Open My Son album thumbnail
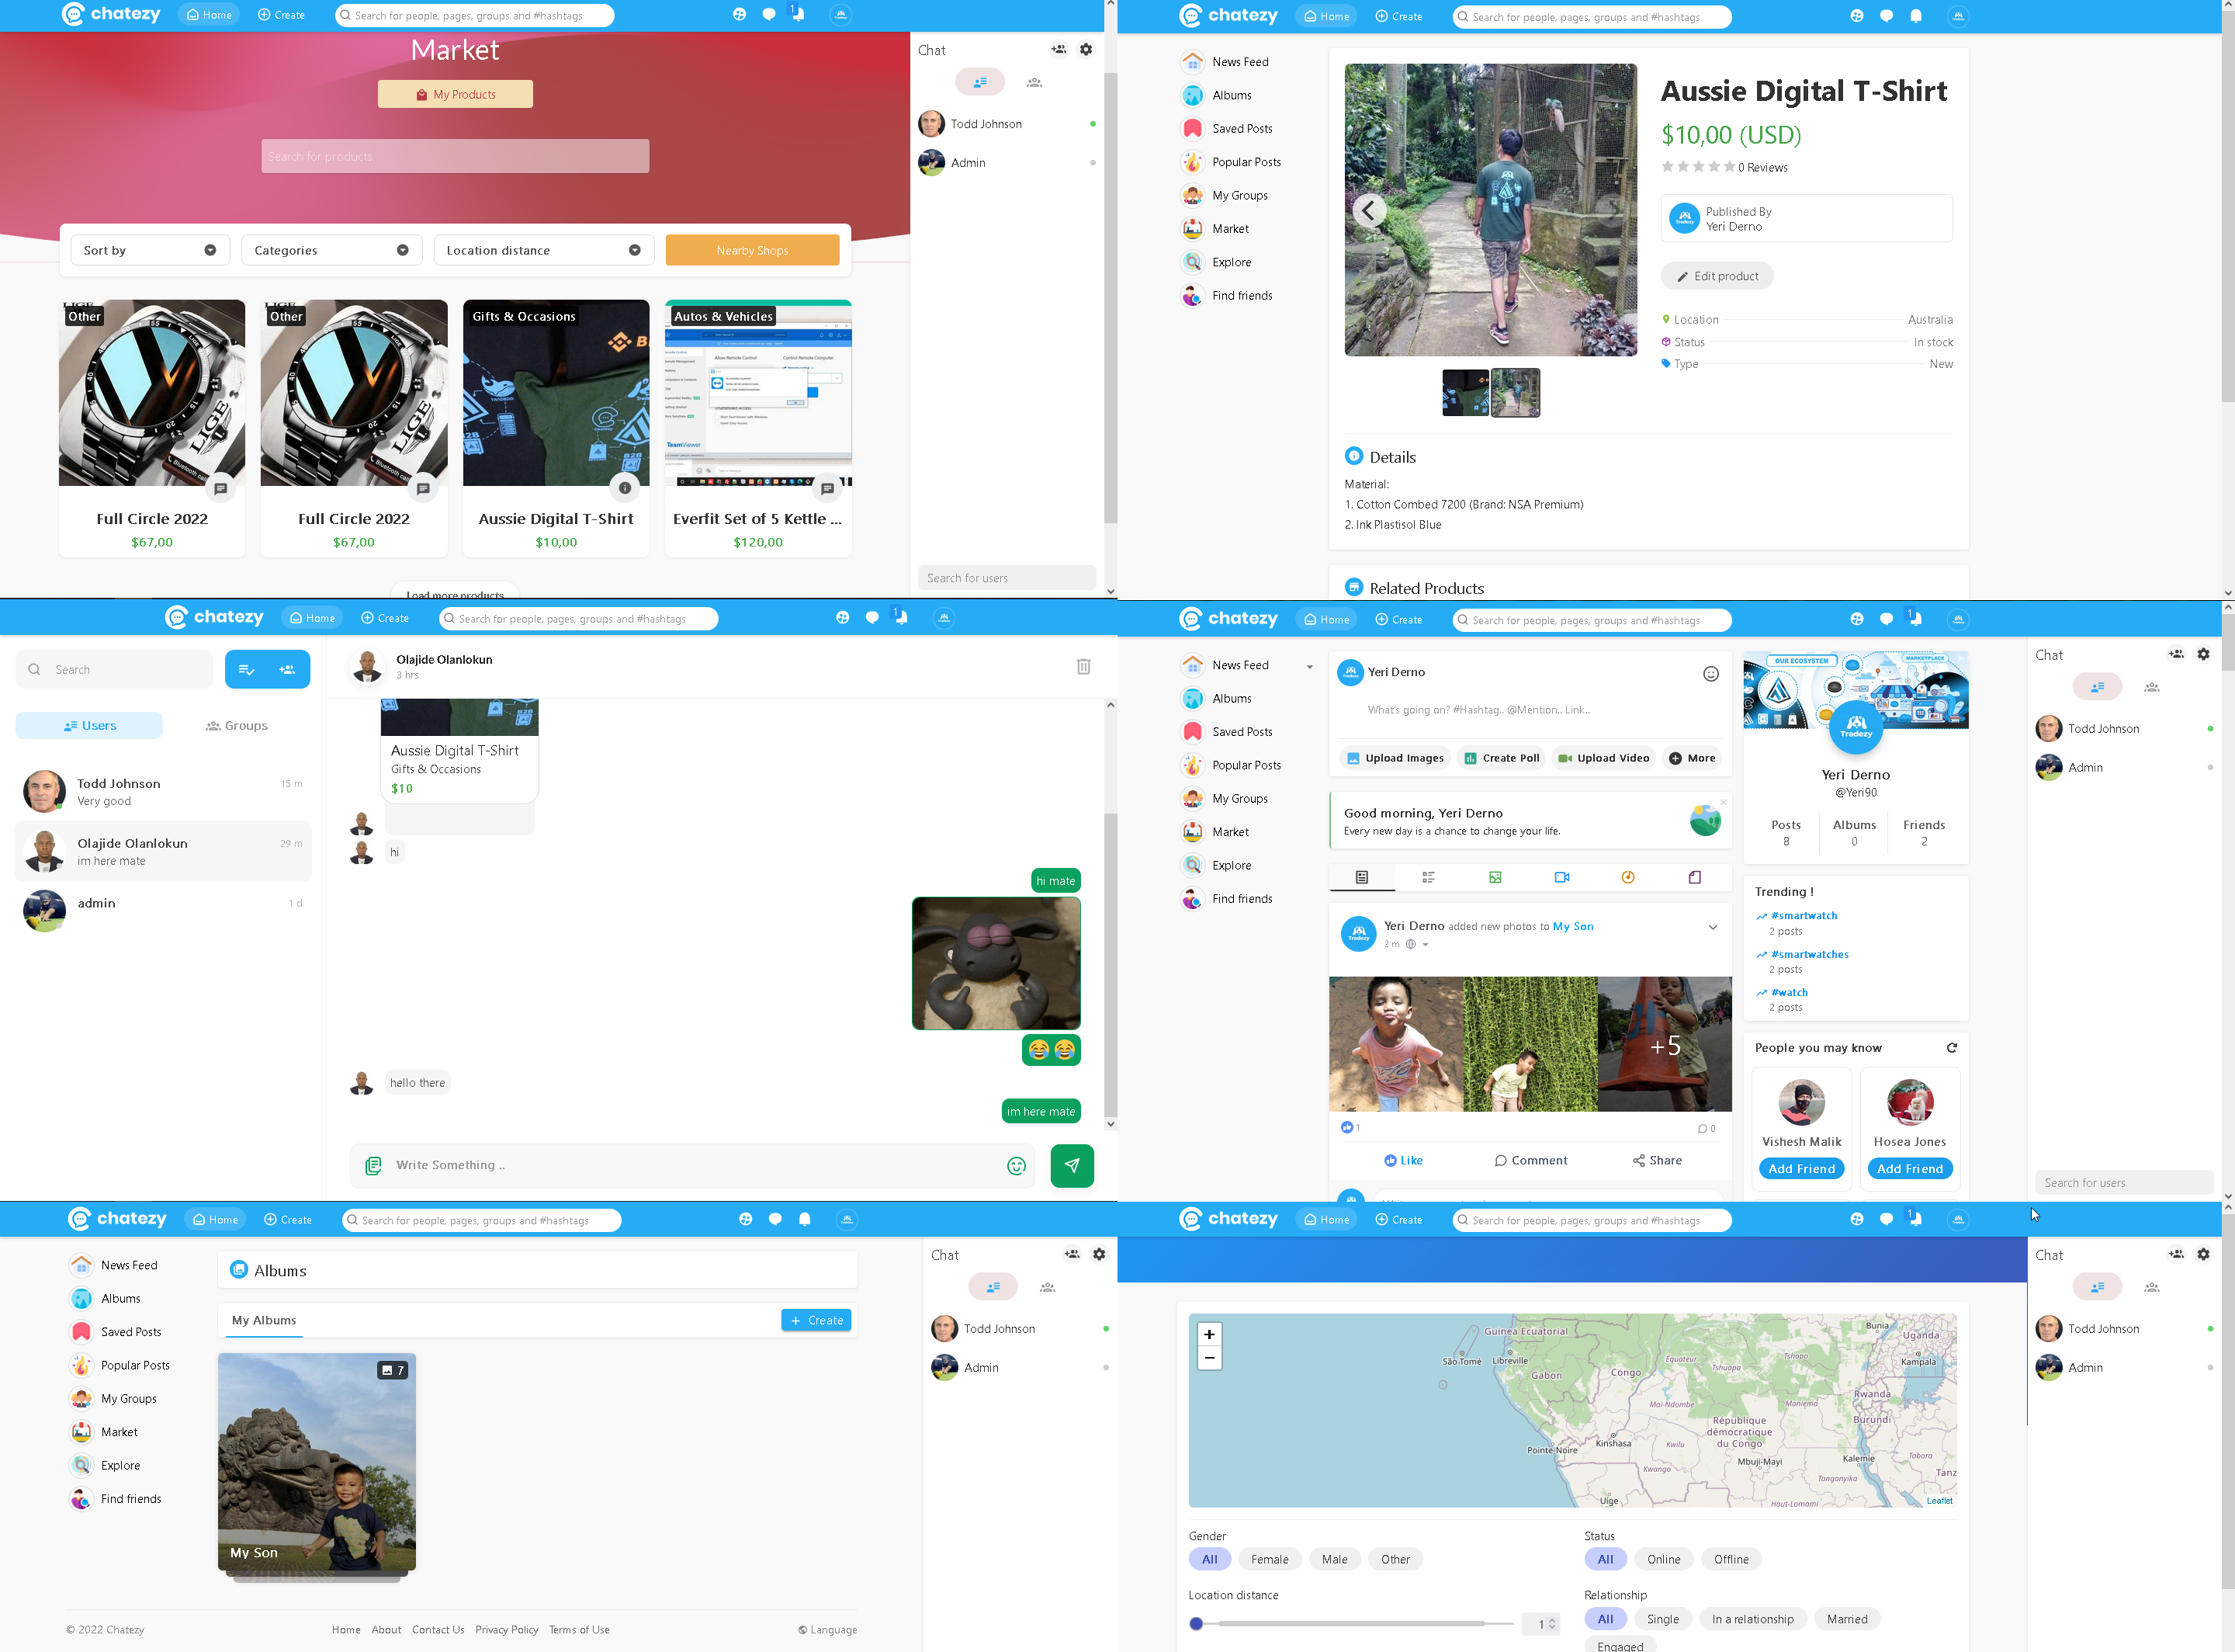 pos(316,1462)
